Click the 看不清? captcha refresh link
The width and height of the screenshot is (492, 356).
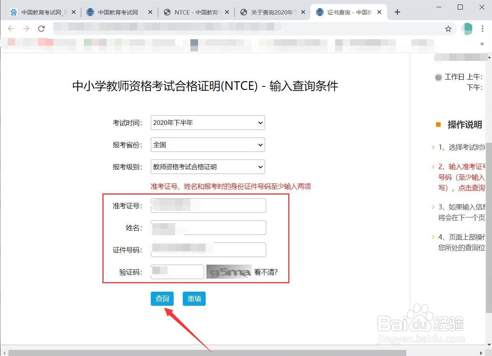(x=265, y=272)
